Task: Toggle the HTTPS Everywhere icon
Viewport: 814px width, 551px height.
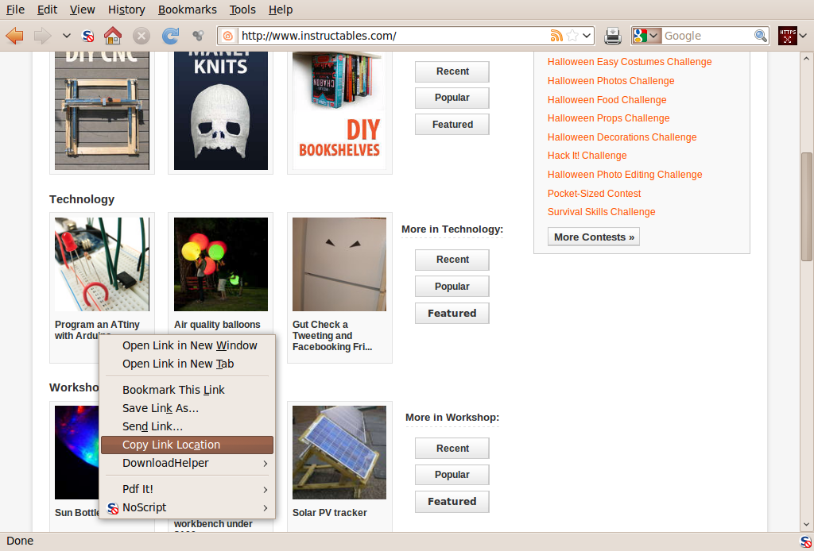Action: 789,35
